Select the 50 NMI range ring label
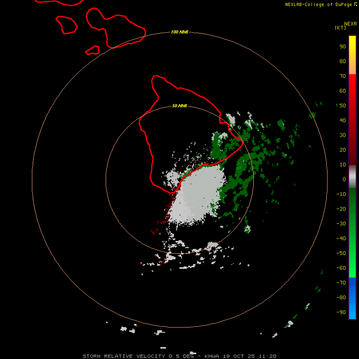359x359 pixels. click(179, 106)
